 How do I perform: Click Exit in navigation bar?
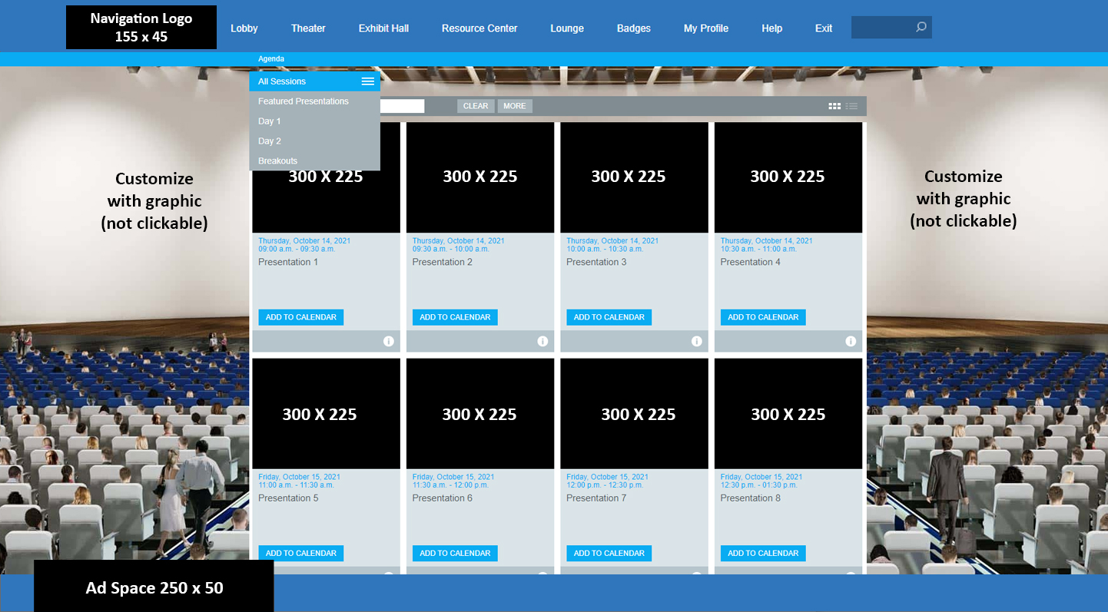[824, 28]
